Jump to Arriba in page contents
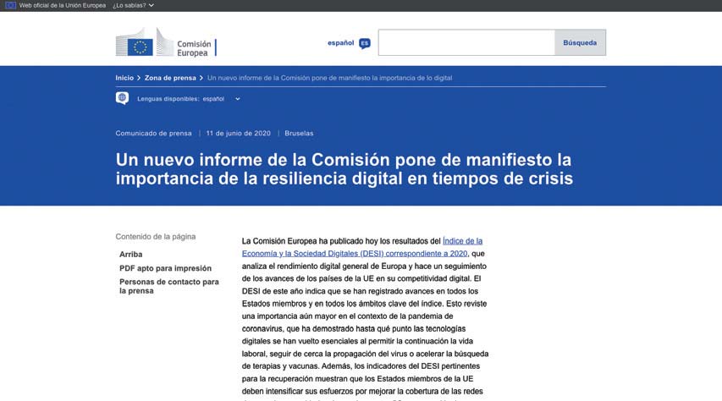The width and height of the screenshot is (722, 401). [131, 254]
